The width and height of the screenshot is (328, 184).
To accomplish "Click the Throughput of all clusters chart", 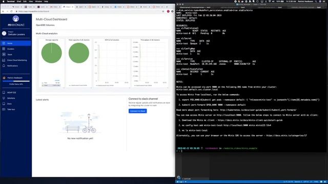I will [x=150, y=62].
